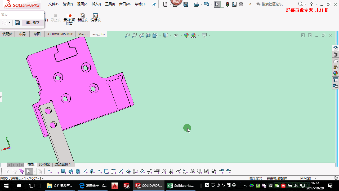Image resolution: width=339 pixels, height=191 pixels.
Task: Expand Print dropdown arrow
Action: point(201,4)
